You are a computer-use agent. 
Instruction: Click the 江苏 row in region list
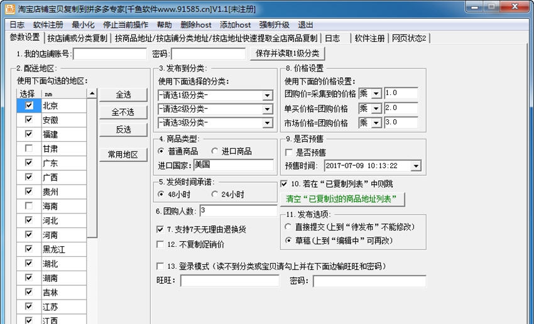point(52,306)
